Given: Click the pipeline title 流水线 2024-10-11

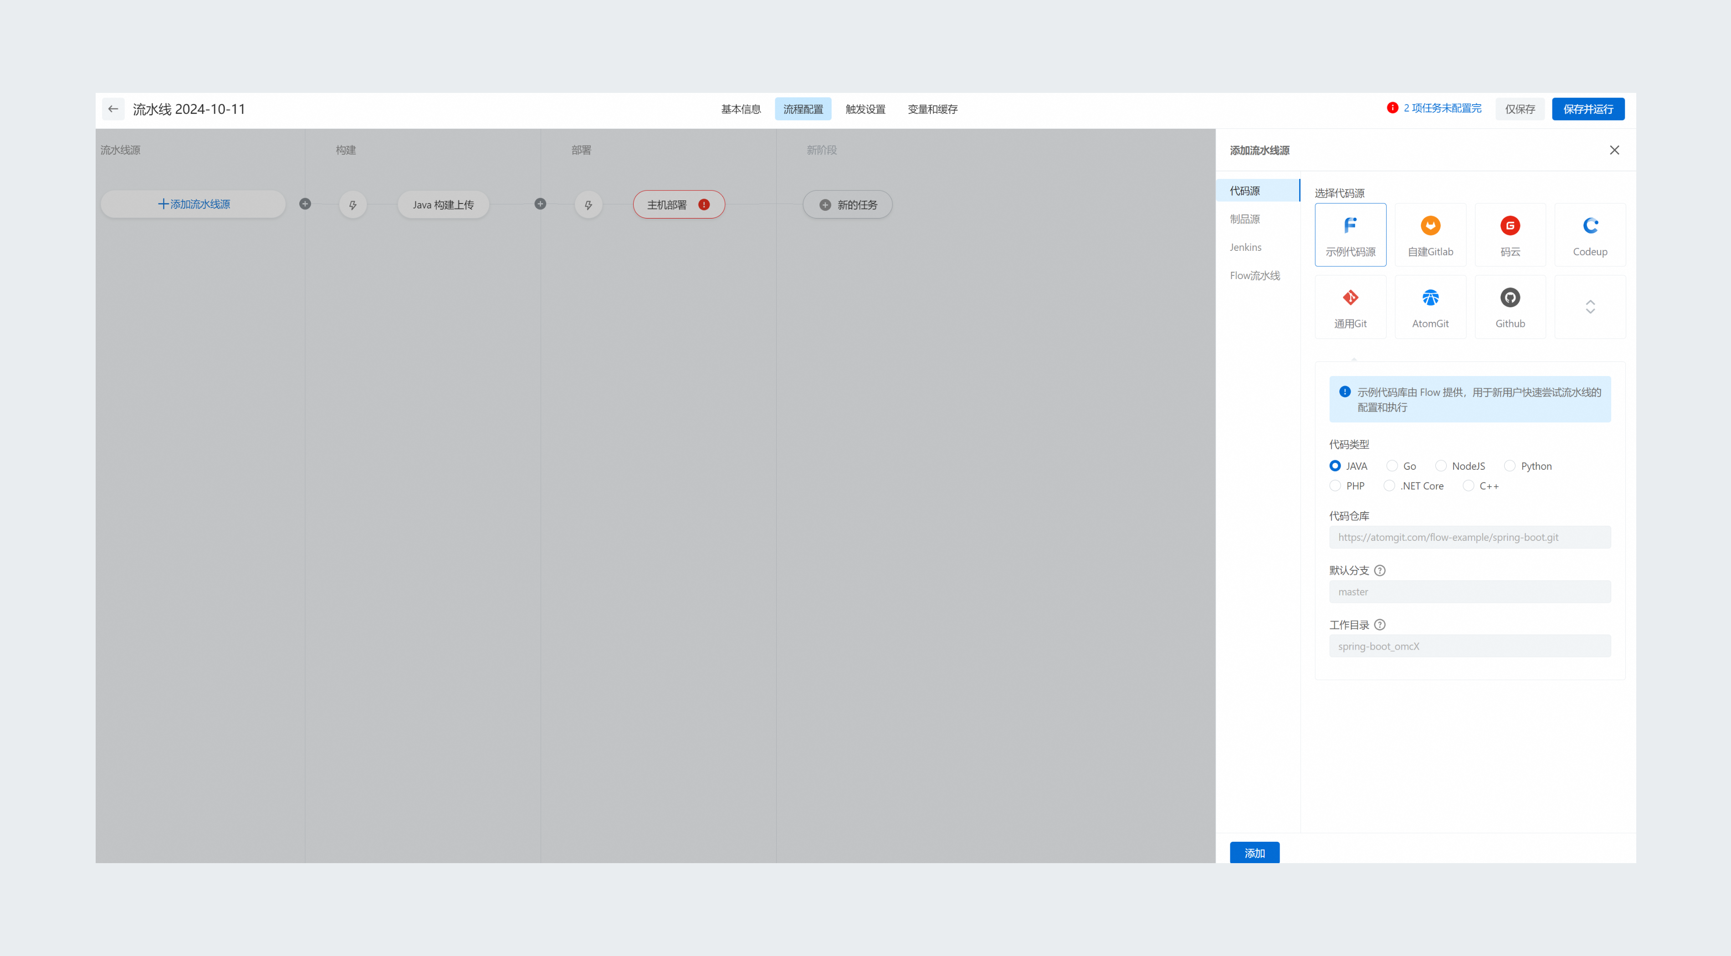Looking at the screenshot, I should click(x=189, y=109).
